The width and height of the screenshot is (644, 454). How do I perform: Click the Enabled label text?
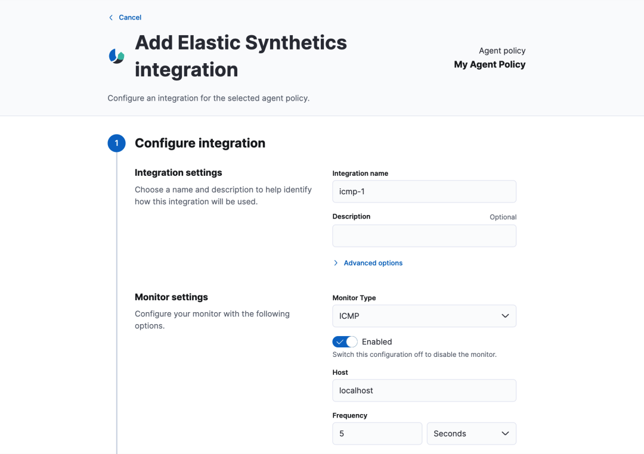[377, 342]
